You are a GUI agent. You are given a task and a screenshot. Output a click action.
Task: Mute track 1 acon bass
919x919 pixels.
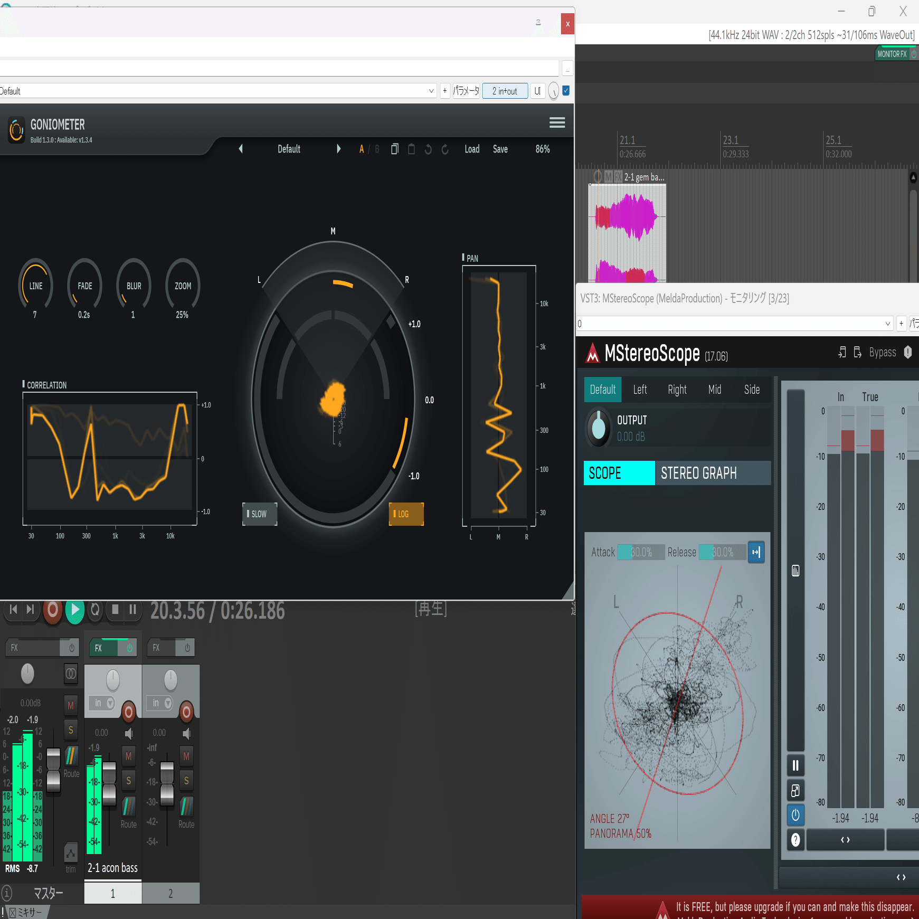(x=128, y=756)
